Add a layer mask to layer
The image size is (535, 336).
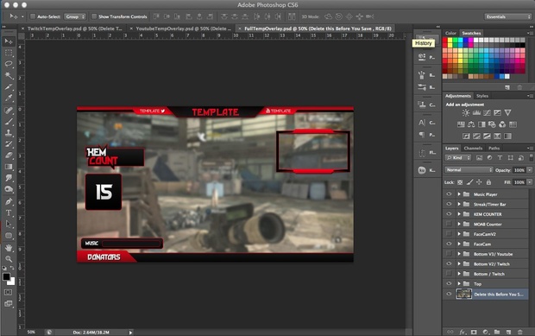(474, 332)
